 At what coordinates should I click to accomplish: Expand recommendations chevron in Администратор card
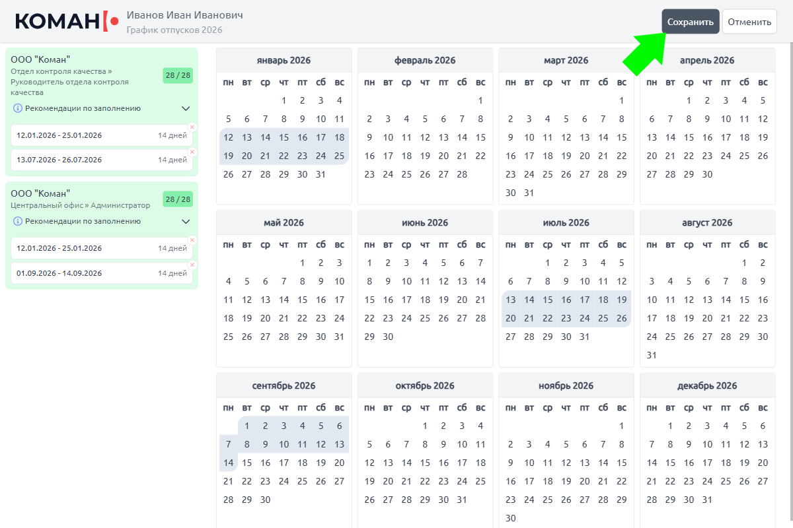186,222
